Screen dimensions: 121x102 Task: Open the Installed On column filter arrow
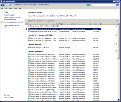click(100, 24)
